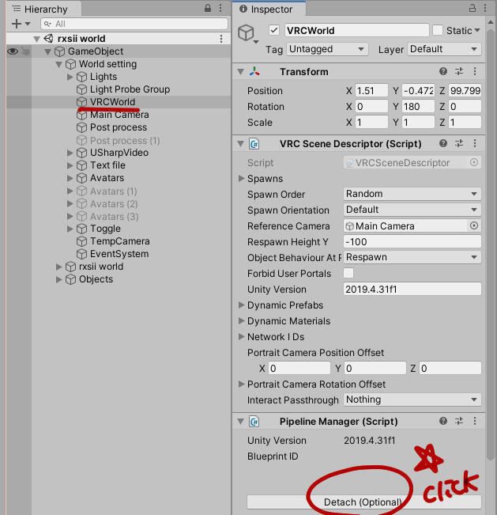497x515 pixels.
Task: Enable Forbid User Portals checkbox
Action: 348,274
